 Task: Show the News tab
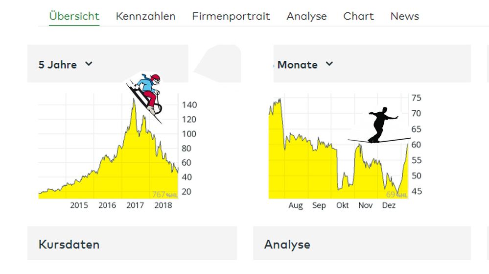[x=404, y=16]
